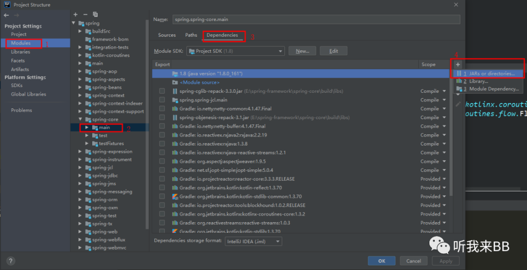Switch to the Paths tab
527x270 pixels.
191,35
